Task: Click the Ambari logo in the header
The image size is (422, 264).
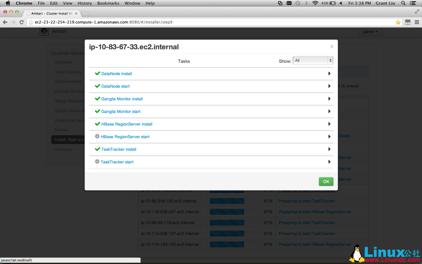Action: [x=44, y=31]
